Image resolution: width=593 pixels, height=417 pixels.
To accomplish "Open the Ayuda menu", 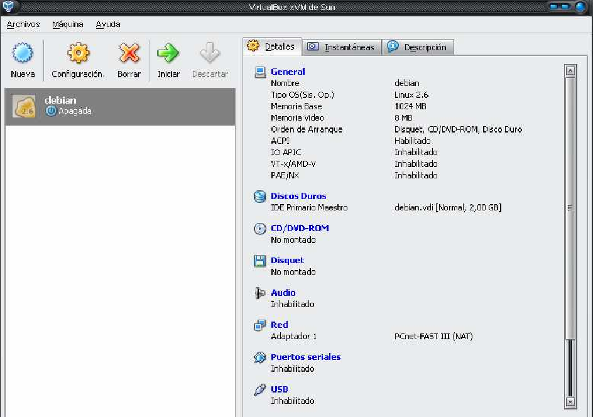I will (108, 24).
